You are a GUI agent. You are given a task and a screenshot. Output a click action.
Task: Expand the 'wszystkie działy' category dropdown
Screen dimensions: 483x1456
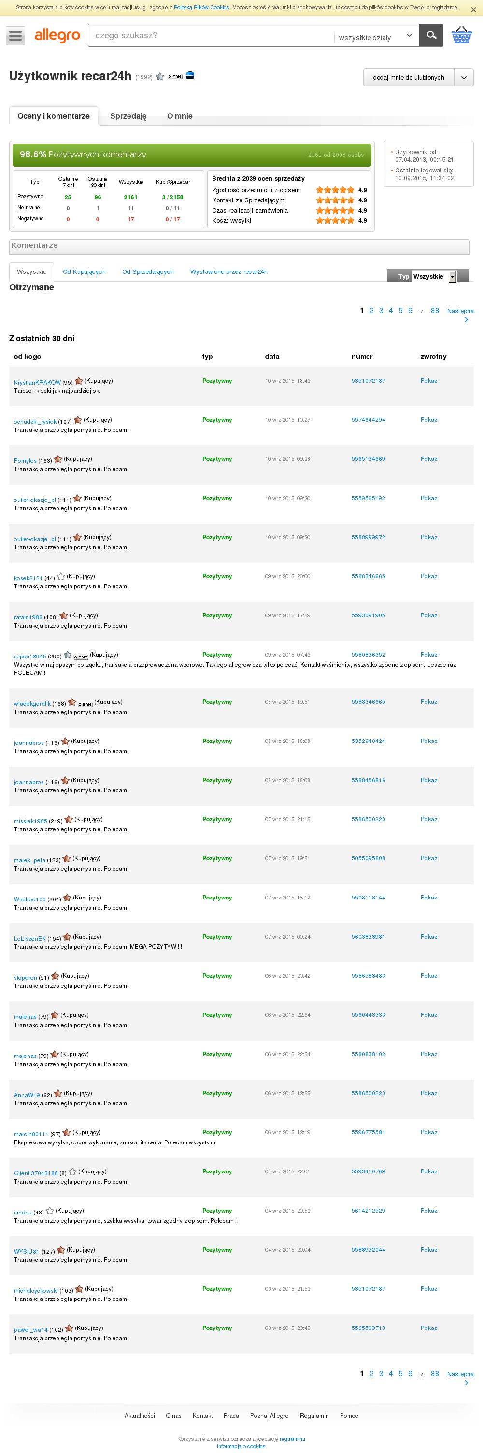point(376,37)
